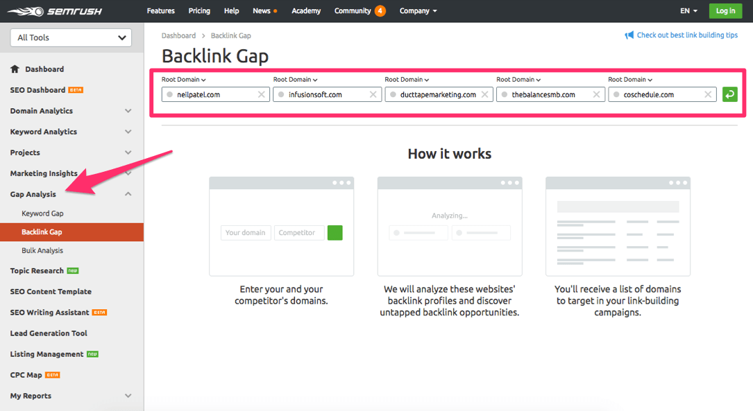Viewport: 753px width, 411px height.
Task: Click the Gap Analysis label in the sidebar
Action: 33,194
